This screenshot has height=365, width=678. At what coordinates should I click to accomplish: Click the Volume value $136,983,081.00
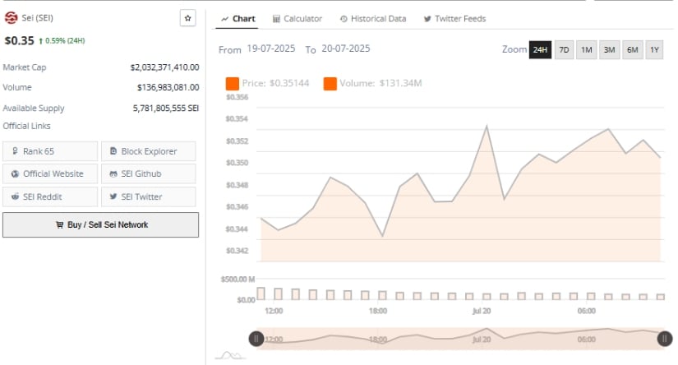point(168,87)
